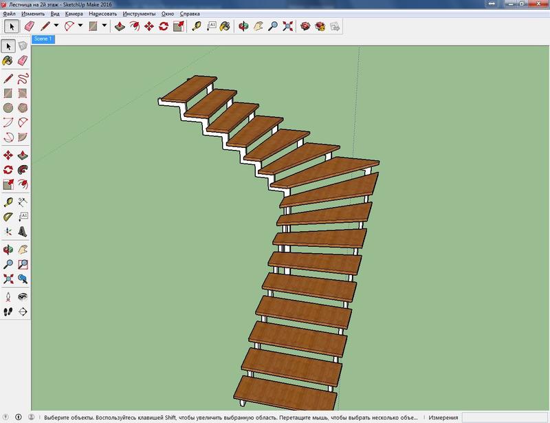Expand the Line tool dropdown arrow
The image size is (550, 423).
[x=56, y=26]
